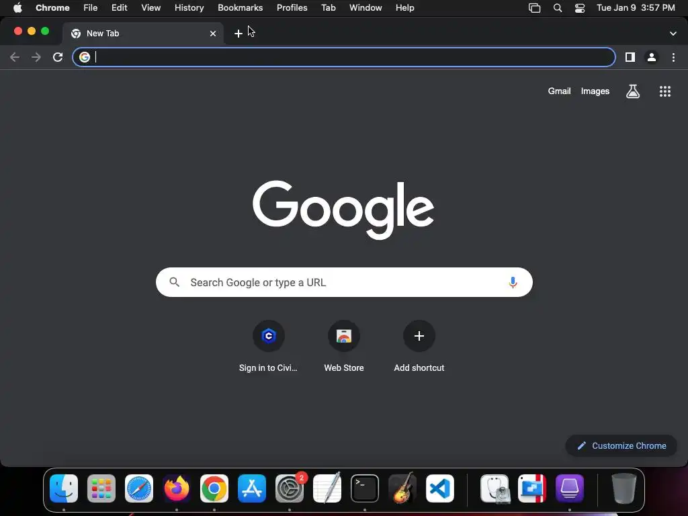Open the Sign in to Civi... shortcut
The height and width of the screenshot is (516, 688).
coord(269,347)
